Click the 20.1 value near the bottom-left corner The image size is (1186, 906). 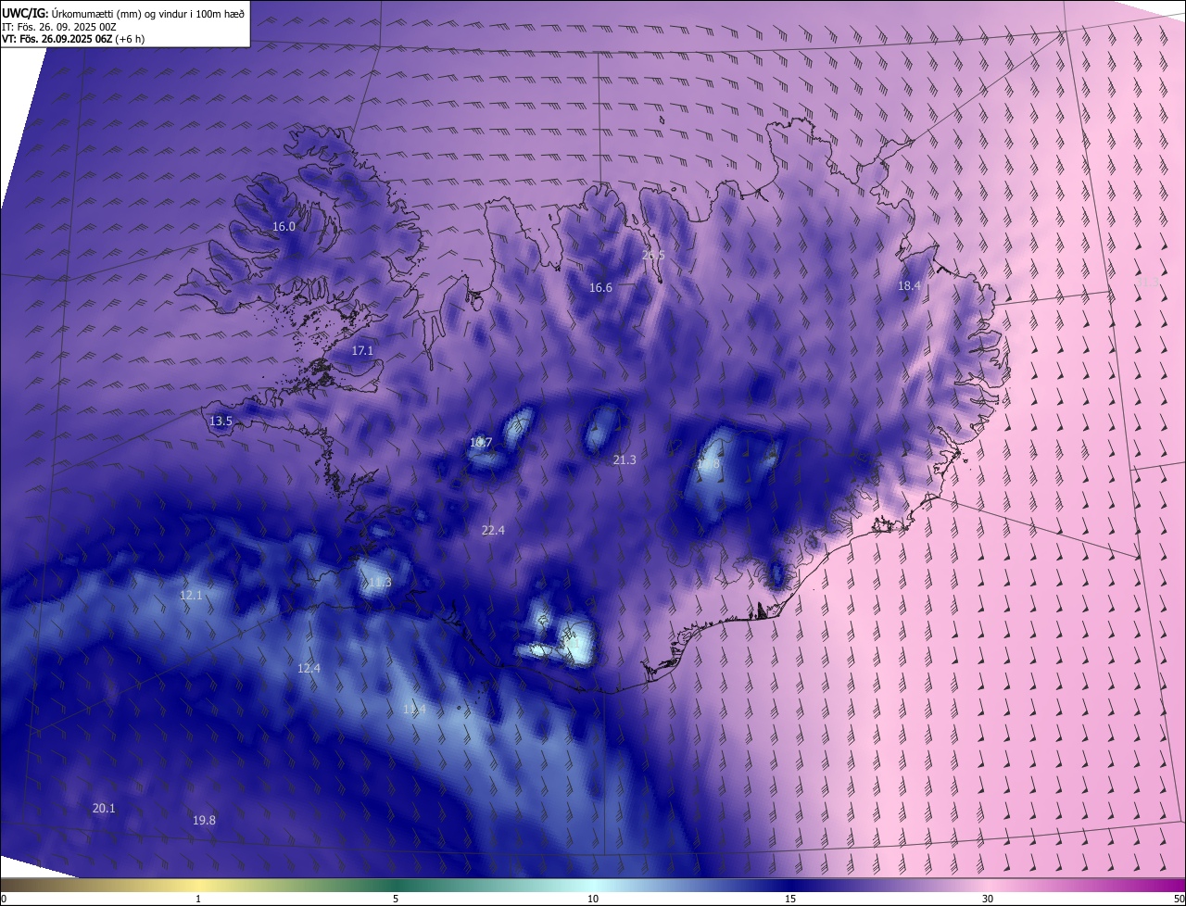pos(104,809)
